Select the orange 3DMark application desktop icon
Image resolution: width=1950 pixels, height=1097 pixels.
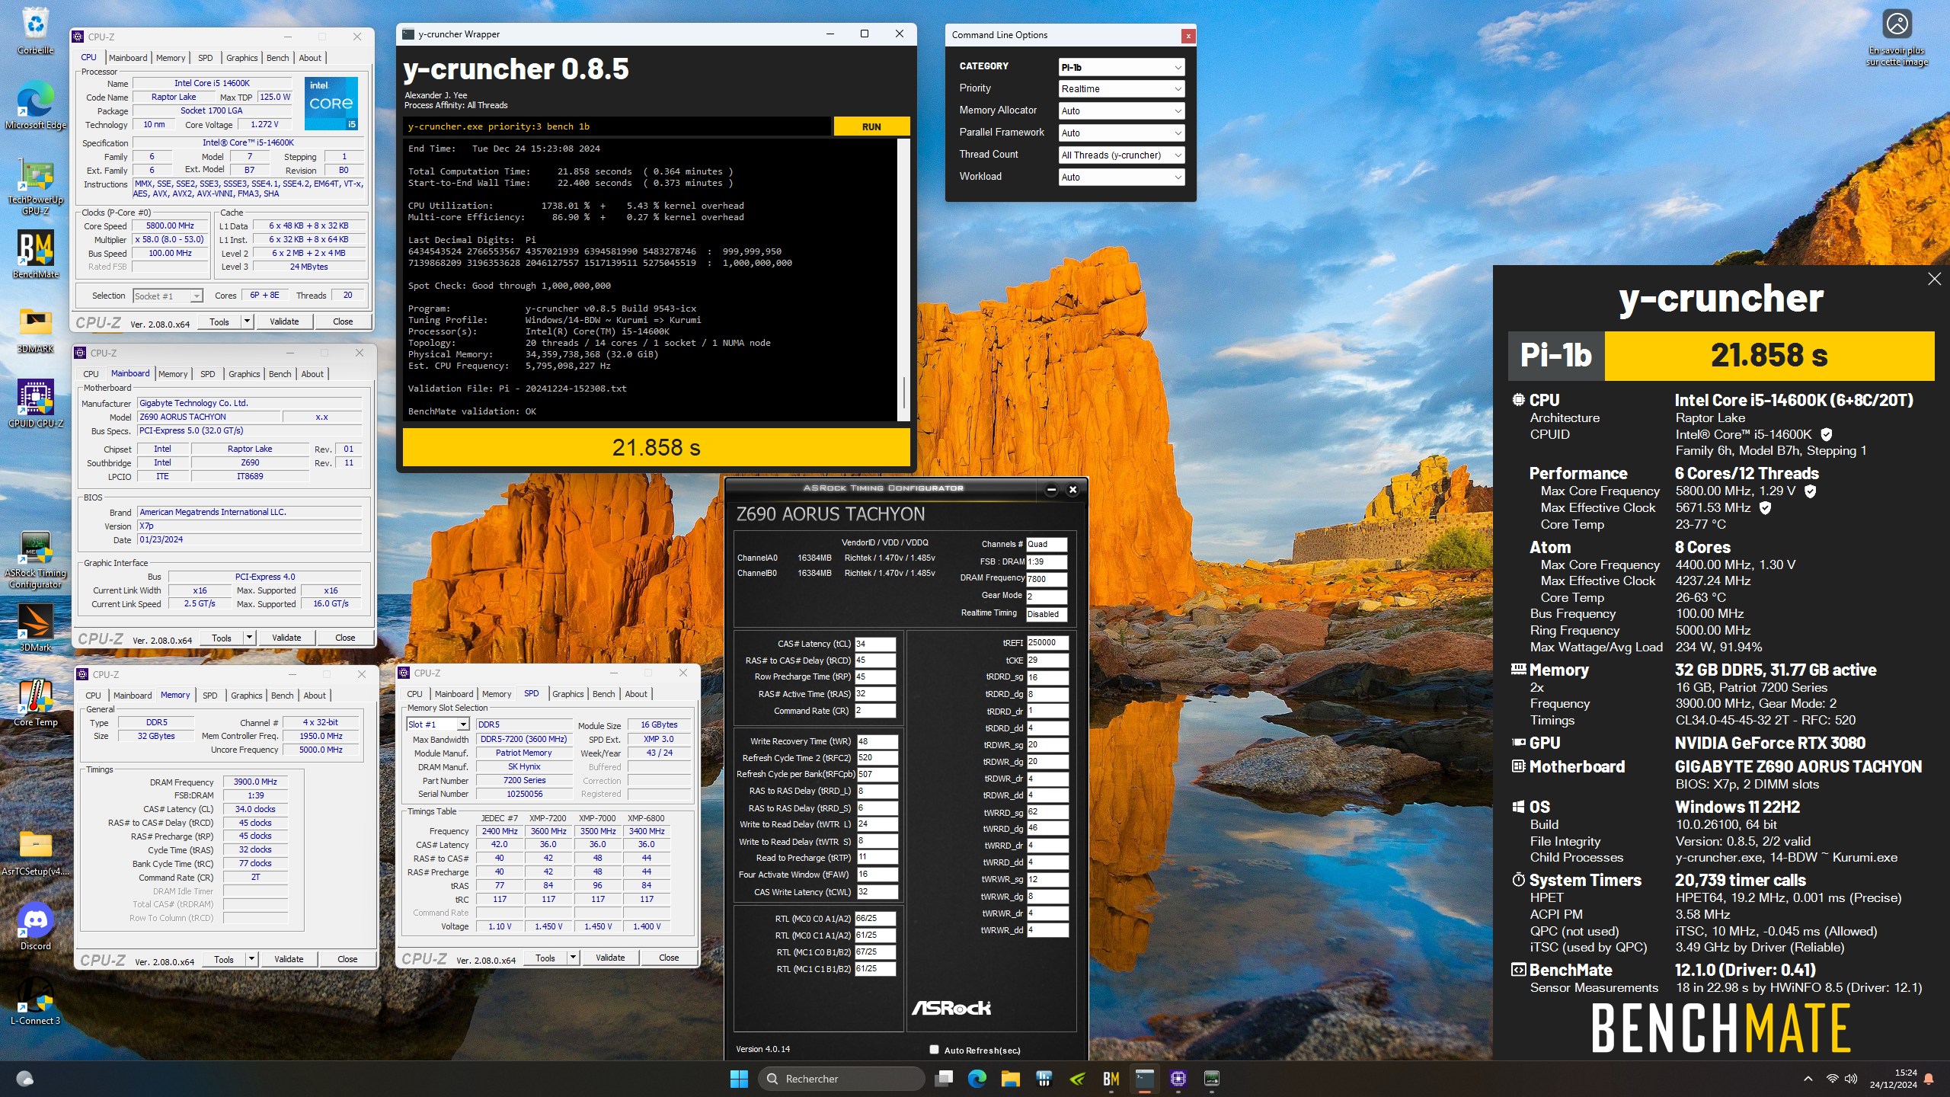tap(35, 627)
